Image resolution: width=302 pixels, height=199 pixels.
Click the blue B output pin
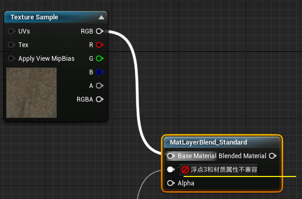point(100,72)
